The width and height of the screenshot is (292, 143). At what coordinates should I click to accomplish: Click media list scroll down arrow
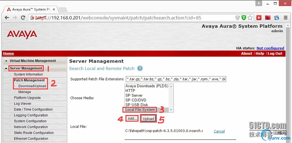(171, 110)
